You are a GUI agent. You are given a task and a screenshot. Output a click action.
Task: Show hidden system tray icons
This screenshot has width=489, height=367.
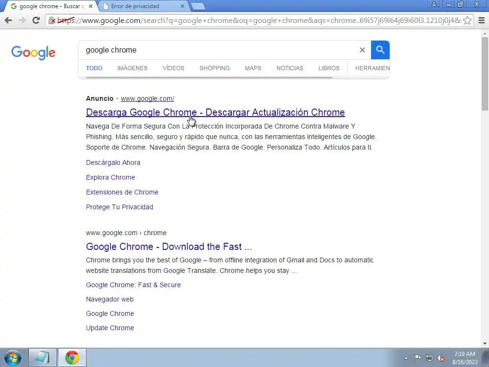(406, 358)
